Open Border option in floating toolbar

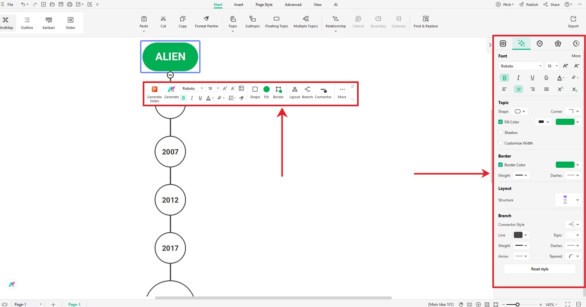278,93
